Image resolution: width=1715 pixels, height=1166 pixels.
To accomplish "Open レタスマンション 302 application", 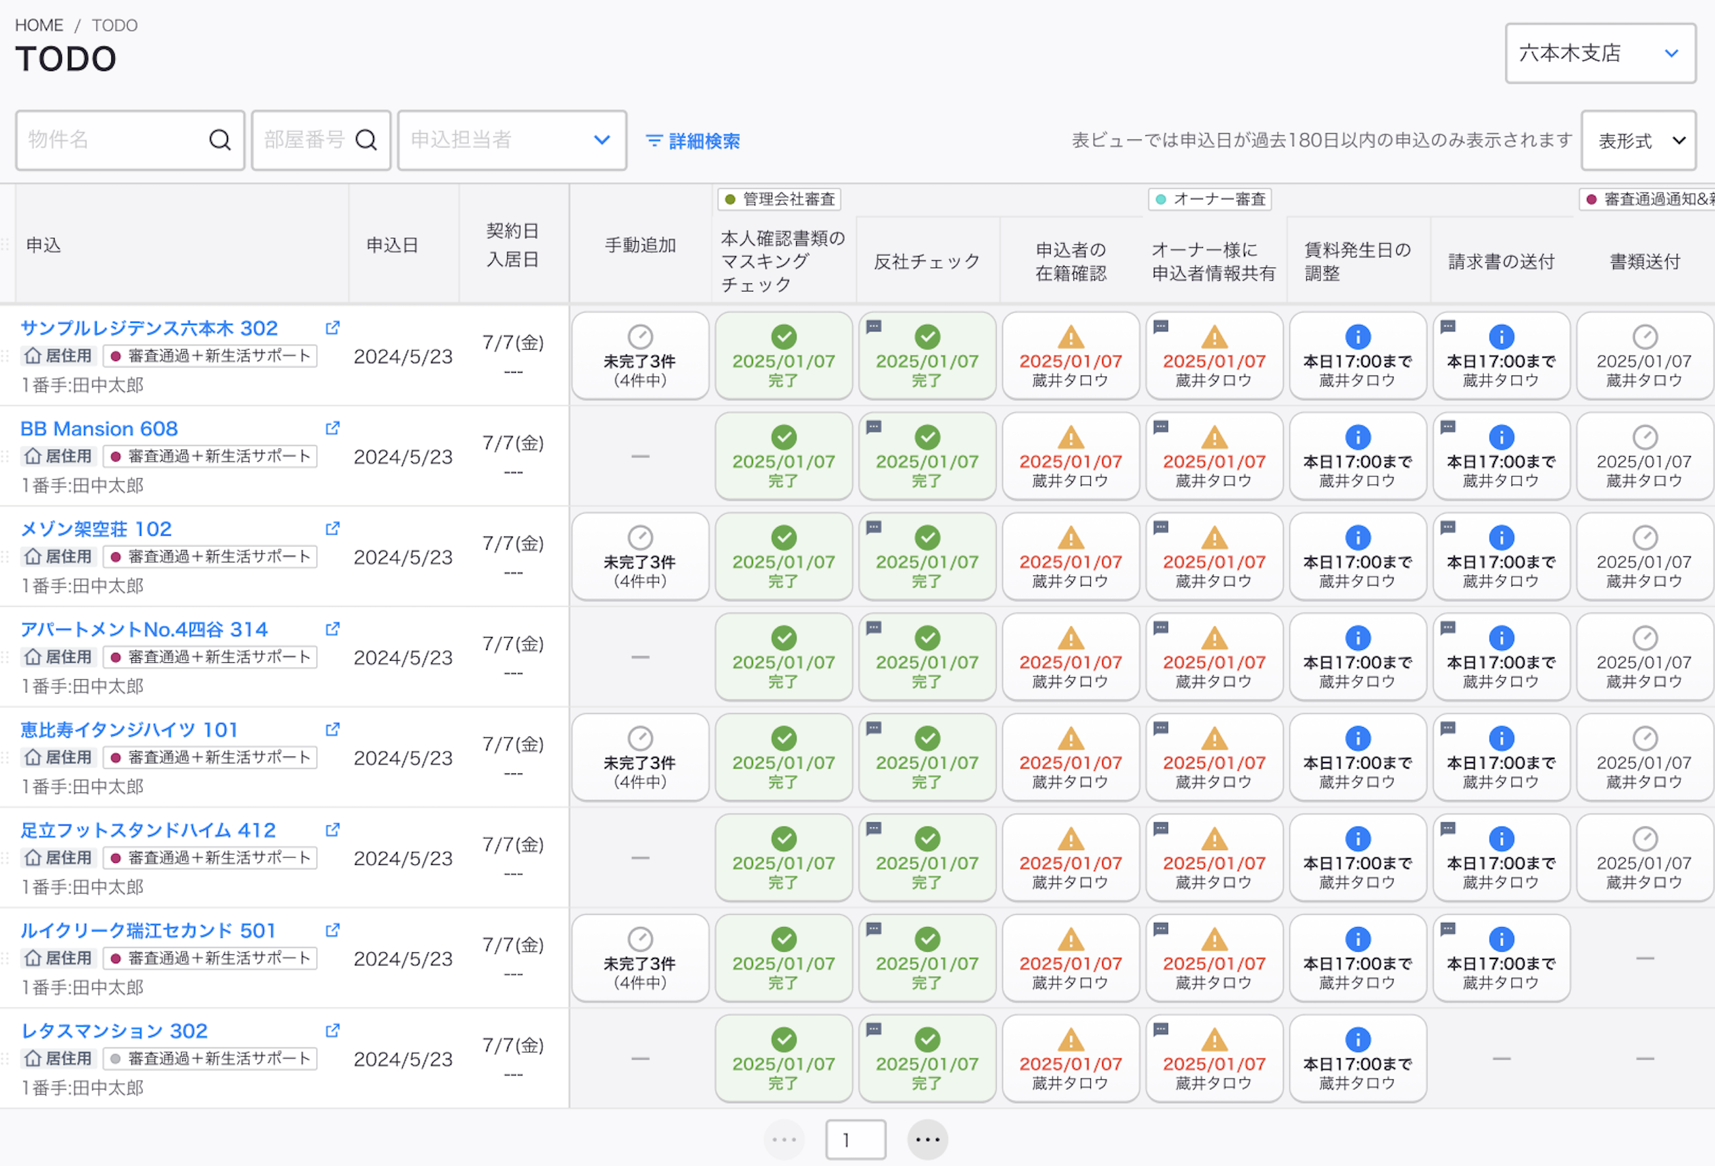I will [115, 1030].
